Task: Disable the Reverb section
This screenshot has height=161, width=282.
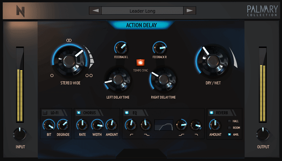Action: tap(212, 113)
